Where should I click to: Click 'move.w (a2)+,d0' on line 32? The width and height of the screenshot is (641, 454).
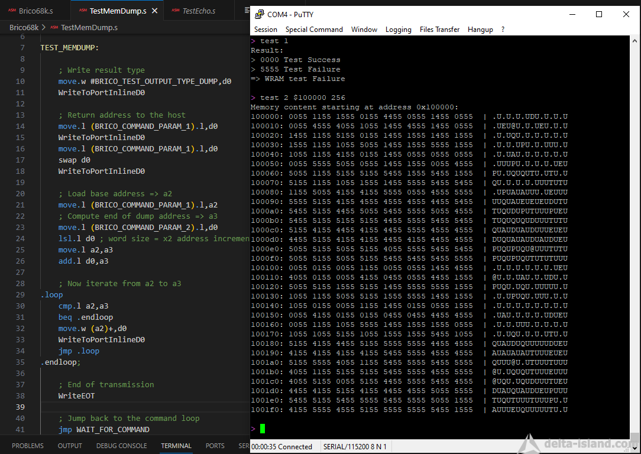[x=92, y=329]
